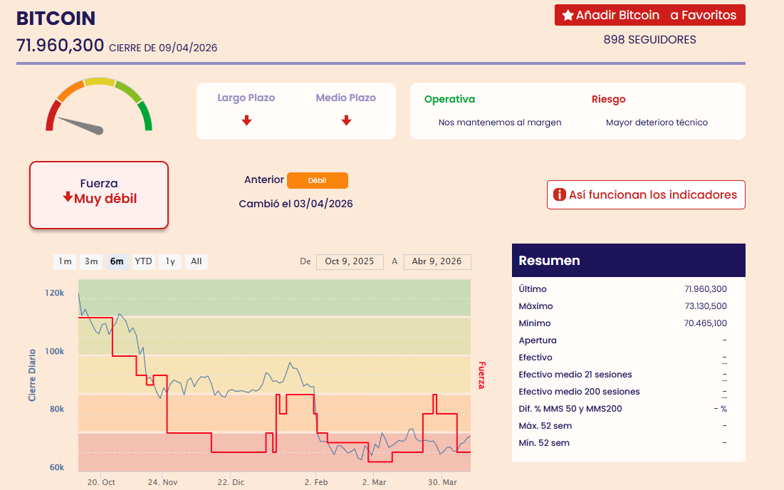Select the 1m chart range
The height and width of the screenshot is (490, 784).
click(65, 261)
